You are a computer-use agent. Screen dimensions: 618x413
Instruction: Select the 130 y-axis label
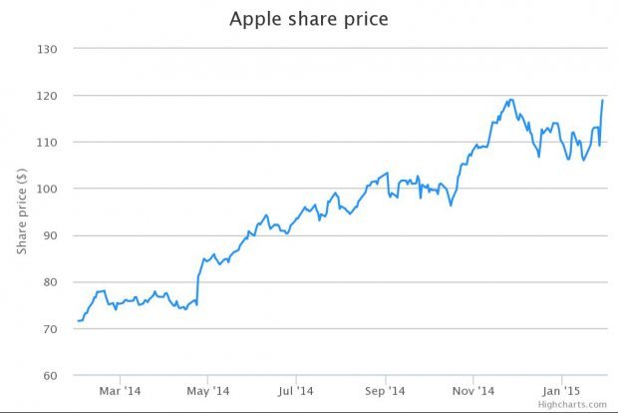49,49
